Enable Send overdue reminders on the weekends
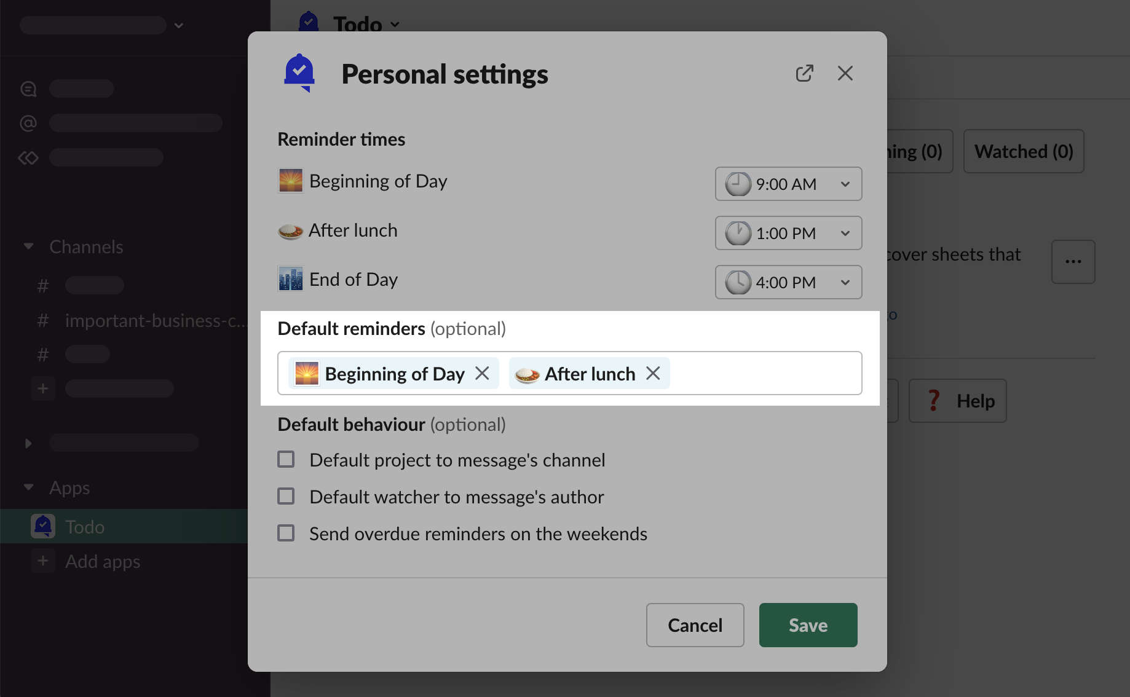 [x=286, y=533]
